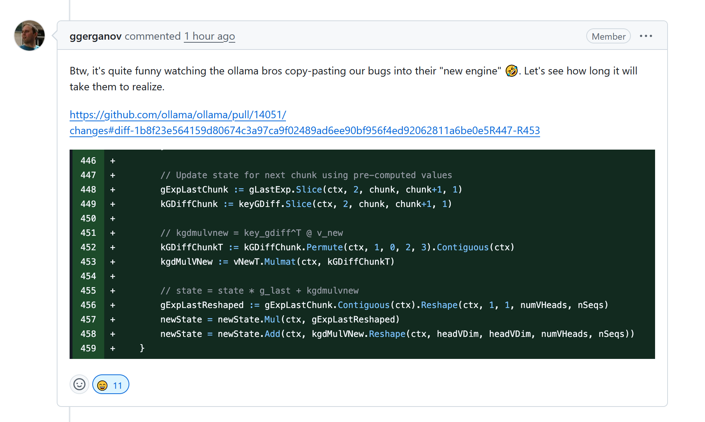Image resolution: width=705 pixels, height=422 pixels.
Task: Open the comment options three-dot menu
Action: click(x=646, y=36)
